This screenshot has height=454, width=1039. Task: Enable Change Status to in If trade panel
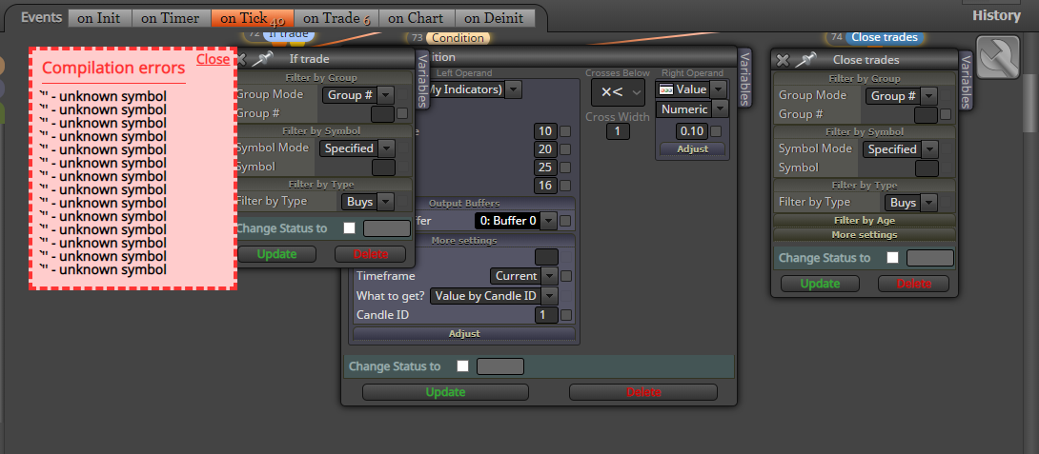350,228
